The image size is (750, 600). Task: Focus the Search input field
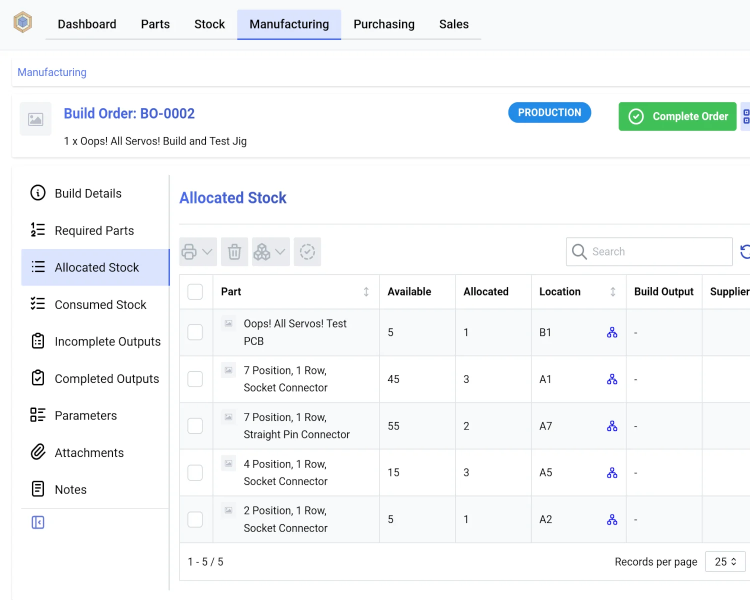(x=649, y=251)
